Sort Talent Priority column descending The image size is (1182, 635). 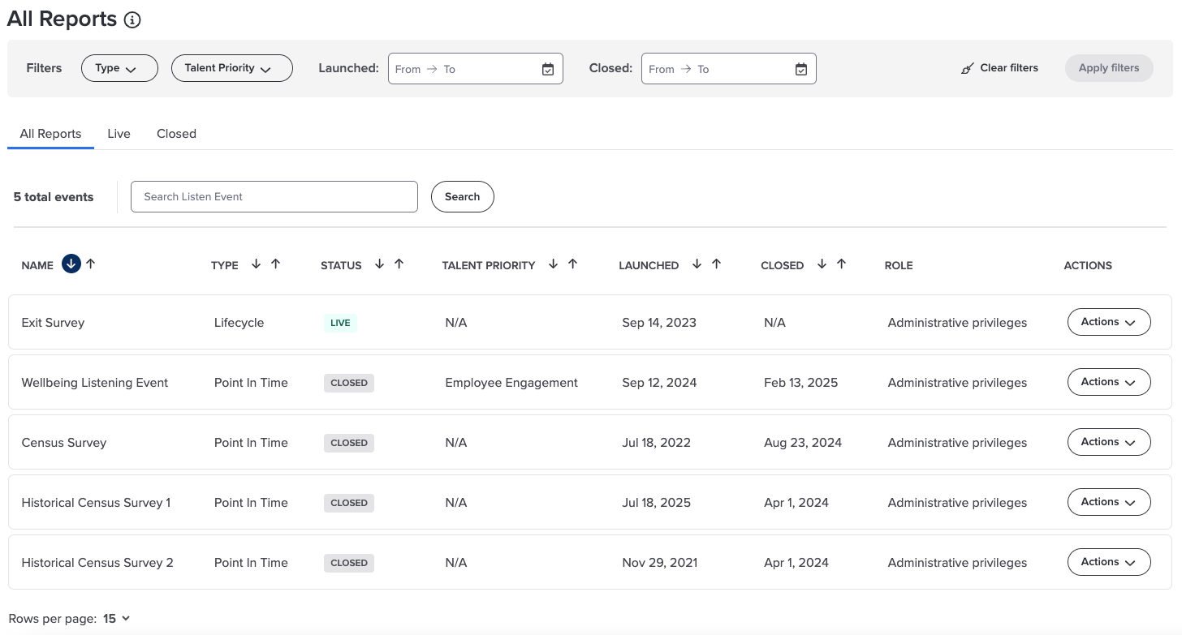554,264
